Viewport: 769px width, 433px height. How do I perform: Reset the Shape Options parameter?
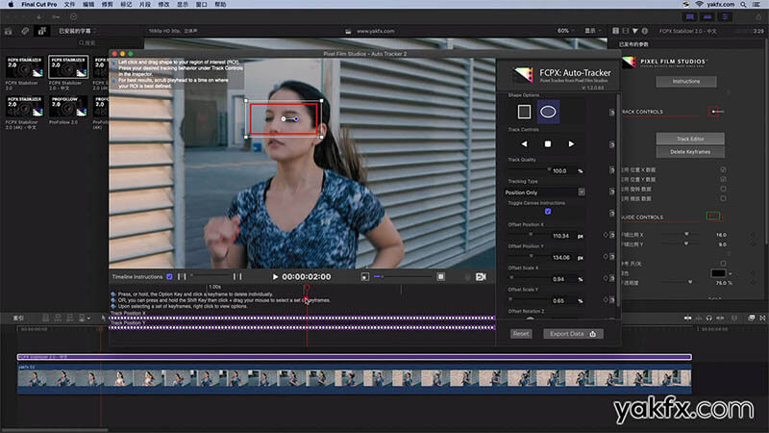(612, 113)
